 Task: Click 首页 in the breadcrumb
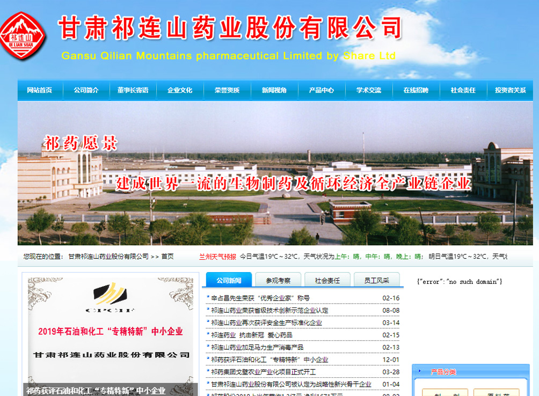tap(167, 256)
